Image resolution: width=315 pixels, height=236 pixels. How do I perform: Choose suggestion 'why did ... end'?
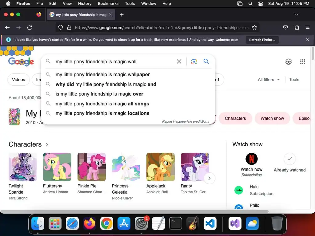[128, 84]
